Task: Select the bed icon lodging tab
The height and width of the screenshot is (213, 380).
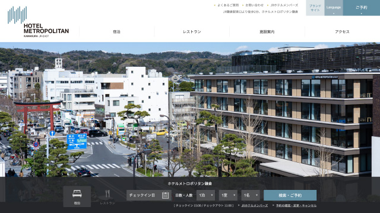Action: point(77,196)
